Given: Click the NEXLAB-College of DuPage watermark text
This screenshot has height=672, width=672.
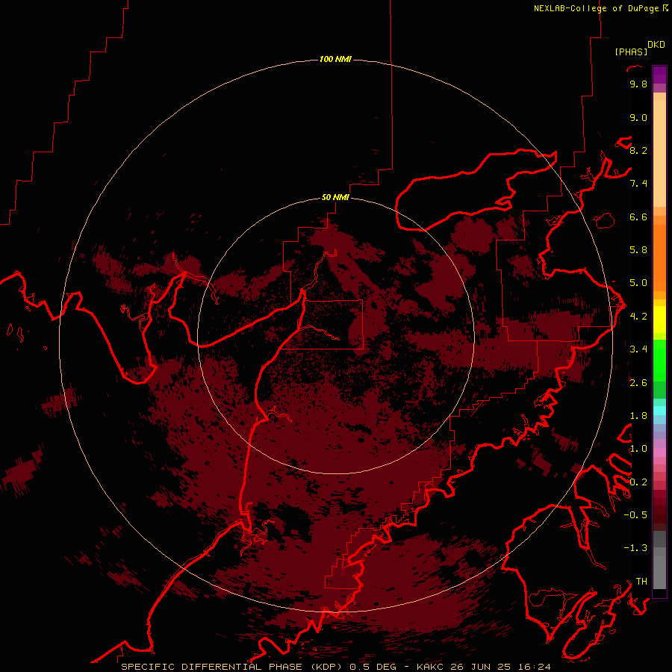Looking at the screenshot, I should coord(596,8).
